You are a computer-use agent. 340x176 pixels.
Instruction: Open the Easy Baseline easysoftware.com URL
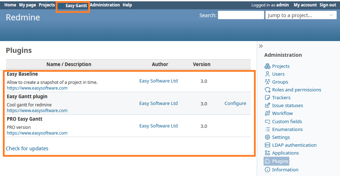pyautogui.click(x=37, y=88)
